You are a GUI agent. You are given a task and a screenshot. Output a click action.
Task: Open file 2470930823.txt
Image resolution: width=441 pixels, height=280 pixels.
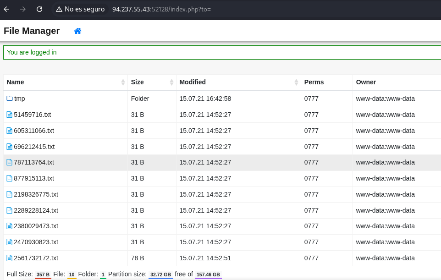(36, 242)
